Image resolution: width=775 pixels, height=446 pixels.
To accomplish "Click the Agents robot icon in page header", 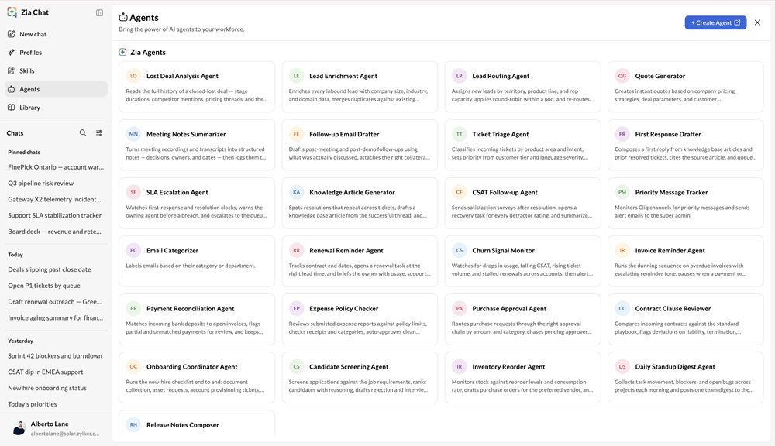I will coord(123,17).
